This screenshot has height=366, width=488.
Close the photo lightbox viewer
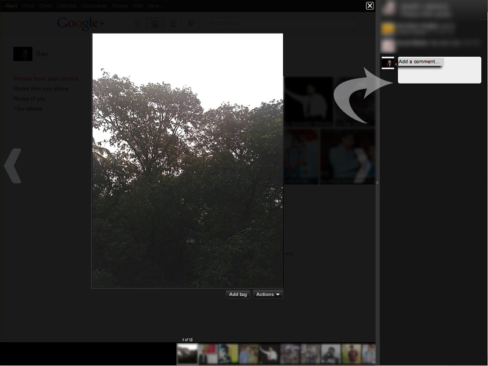click(x=370, y=5)
